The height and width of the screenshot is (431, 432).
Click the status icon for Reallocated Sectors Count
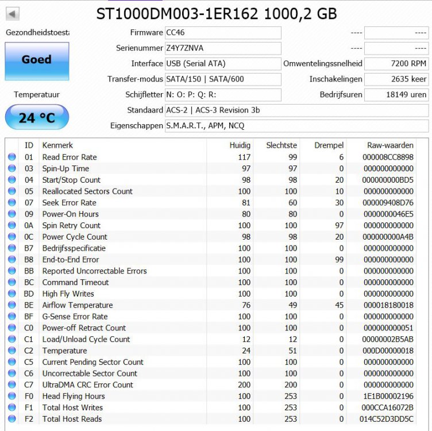pos(12,191)
